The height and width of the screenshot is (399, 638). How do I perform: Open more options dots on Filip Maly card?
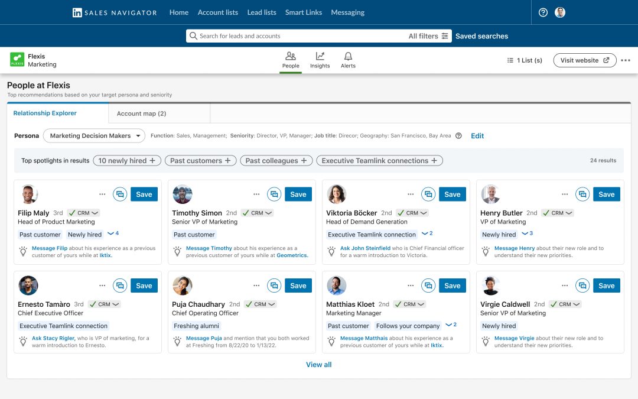[x=102, y=194]
